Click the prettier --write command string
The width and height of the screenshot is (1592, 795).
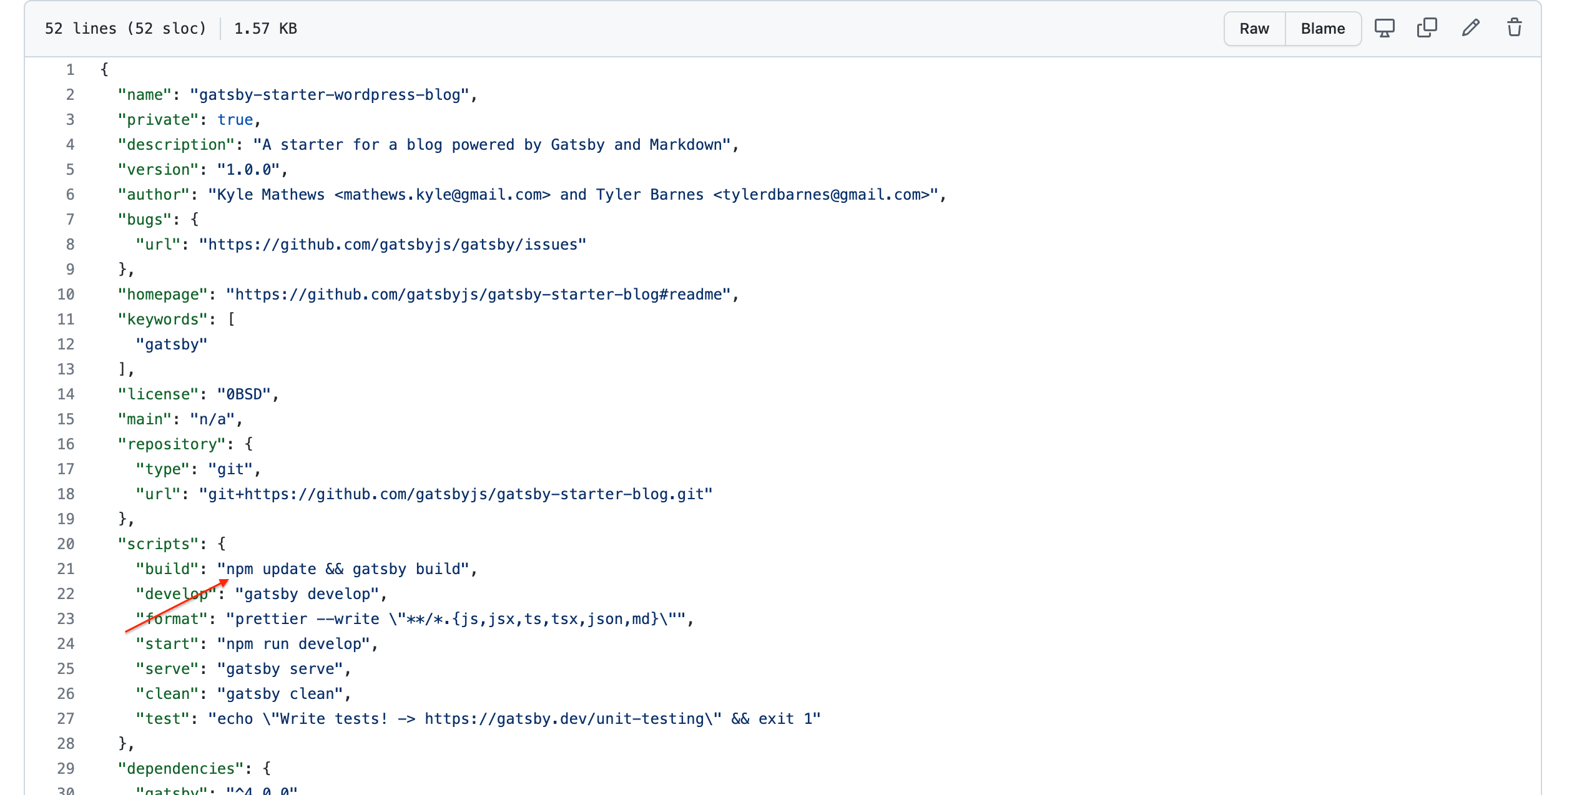(456, 619)
